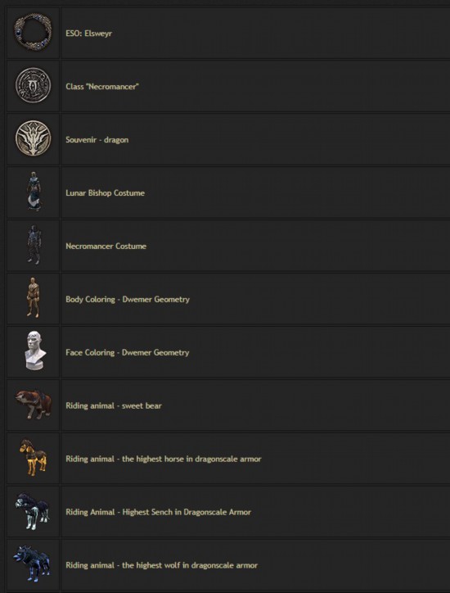Click the blue dragonscale wolf mount icon

tap(32, 564)
